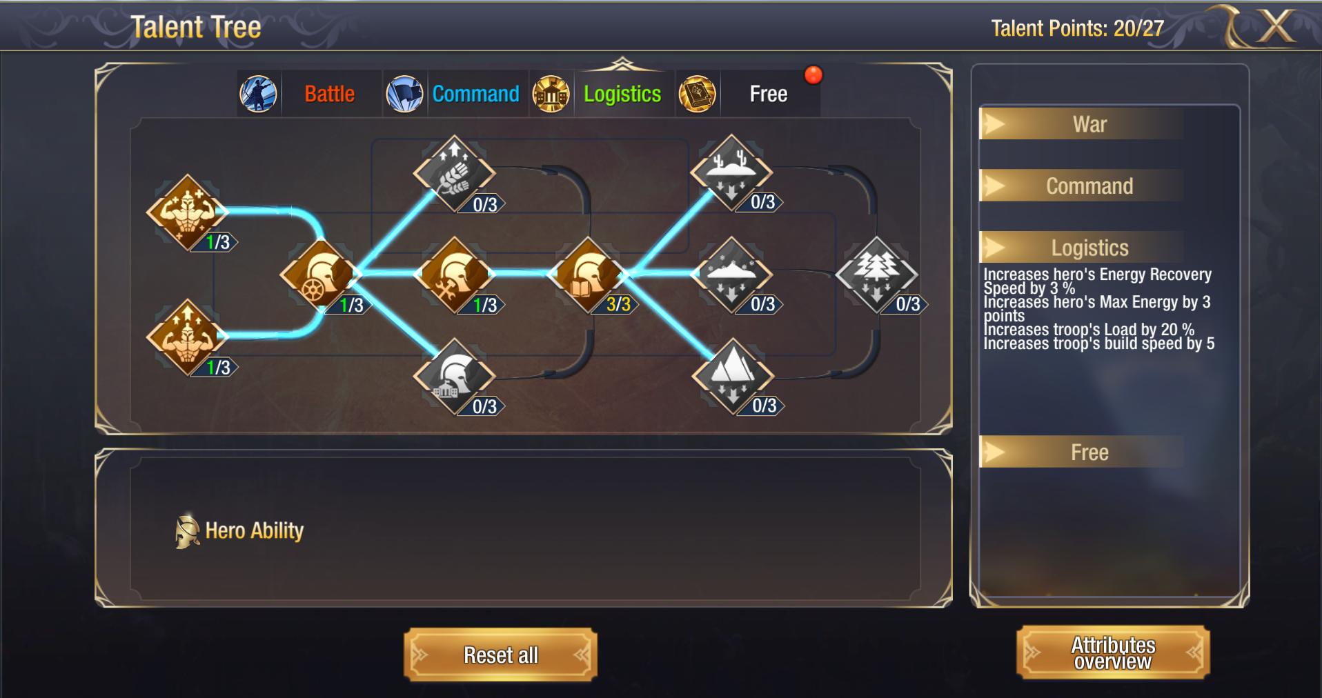Select the helmet with building talent node

[x=455, y=376]
